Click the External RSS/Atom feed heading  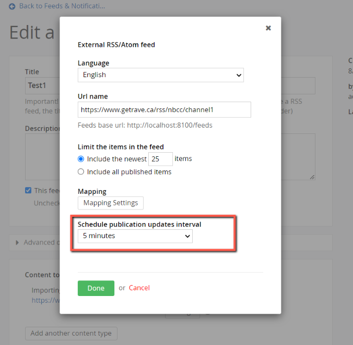116,45
